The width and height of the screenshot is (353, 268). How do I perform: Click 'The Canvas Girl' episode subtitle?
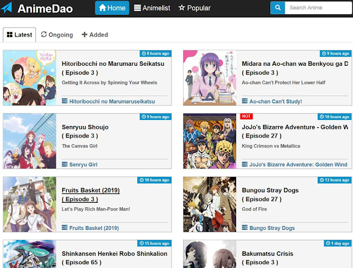79,146
